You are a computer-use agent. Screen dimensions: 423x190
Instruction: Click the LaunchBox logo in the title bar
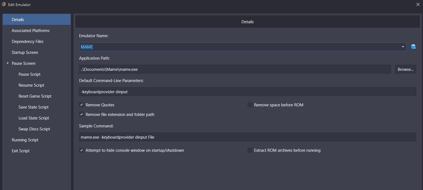point(4,4)
